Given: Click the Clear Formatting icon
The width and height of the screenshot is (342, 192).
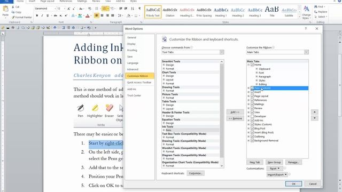Looking at the screenshot, I should pyautogui.click(x=90, y=9).
